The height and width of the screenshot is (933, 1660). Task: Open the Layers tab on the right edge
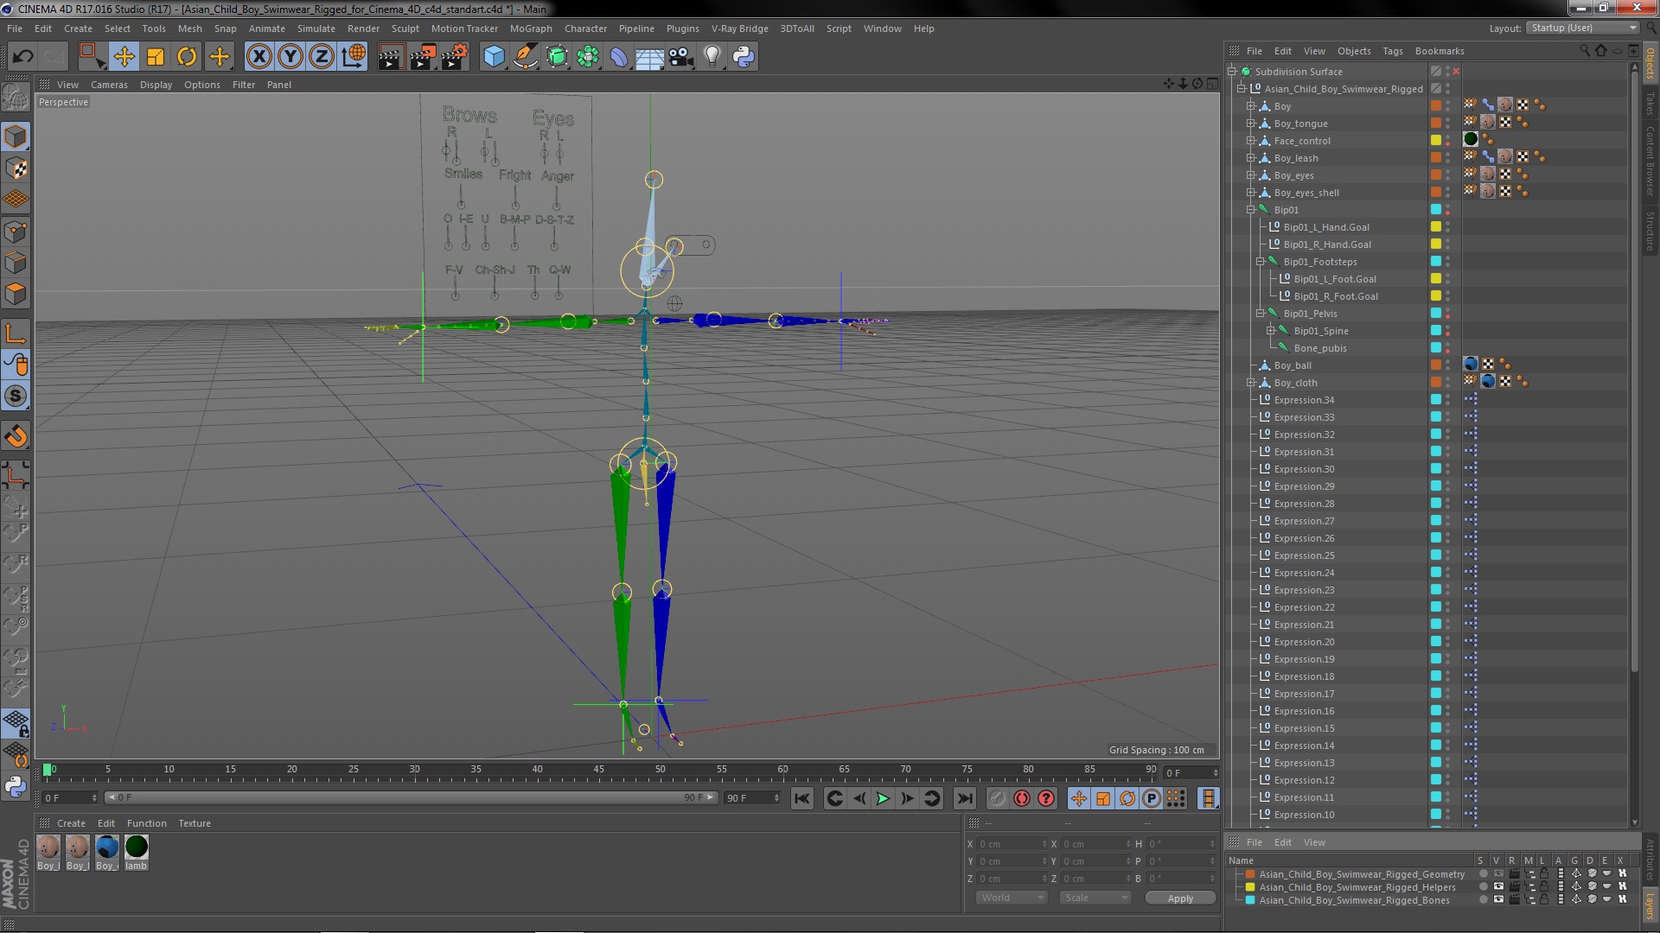click(1650, 904)
